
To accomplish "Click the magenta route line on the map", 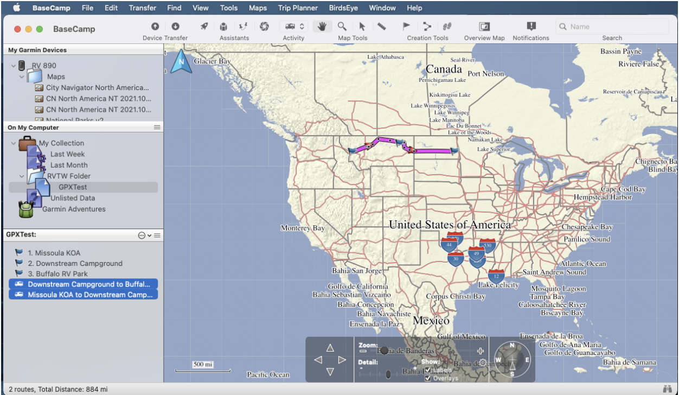I will pos(433,151).
